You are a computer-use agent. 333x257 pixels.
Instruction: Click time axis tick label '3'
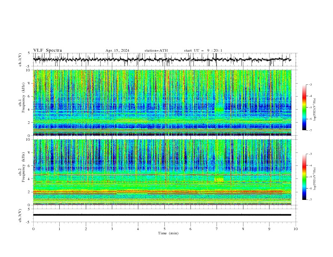point(112,229)
